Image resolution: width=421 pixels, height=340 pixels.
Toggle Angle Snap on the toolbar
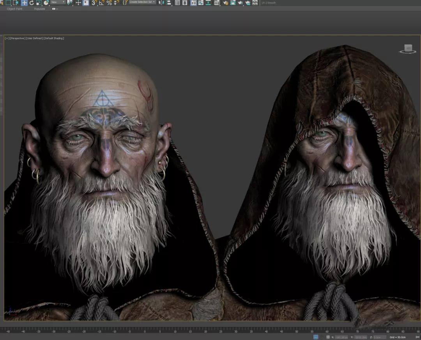101,3
